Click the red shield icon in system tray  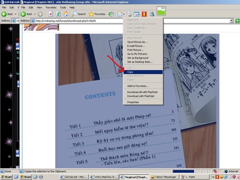point(234,177)
